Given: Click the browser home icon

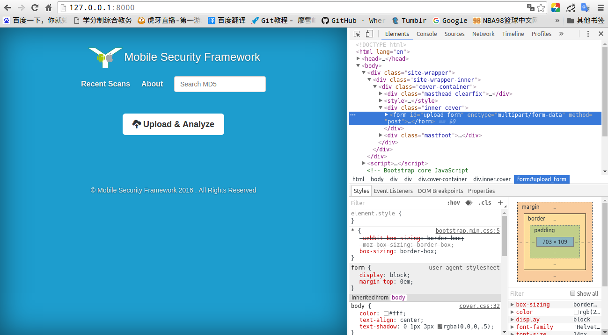Looking at the screenshot, I should coord(48,7).
